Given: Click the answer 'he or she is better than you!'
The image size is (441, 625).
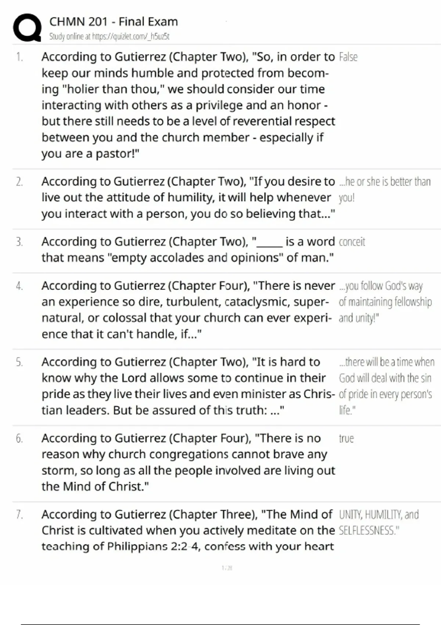Looking at the screenshot, I should 384,190.
